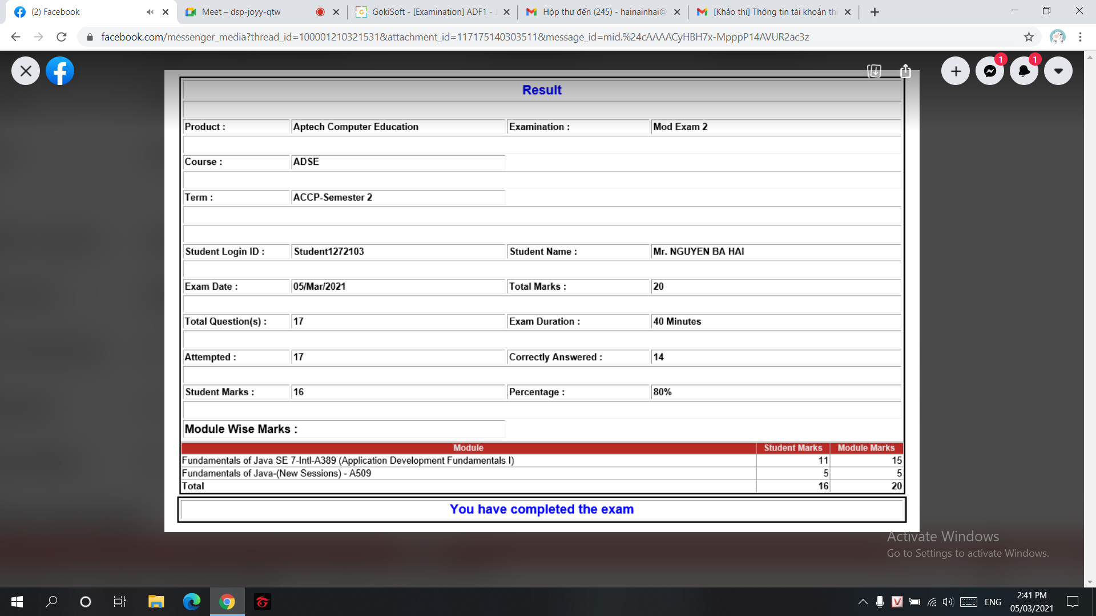Open the Chrome three-dot menu
1096x616 pixels.
(1080, 37)
